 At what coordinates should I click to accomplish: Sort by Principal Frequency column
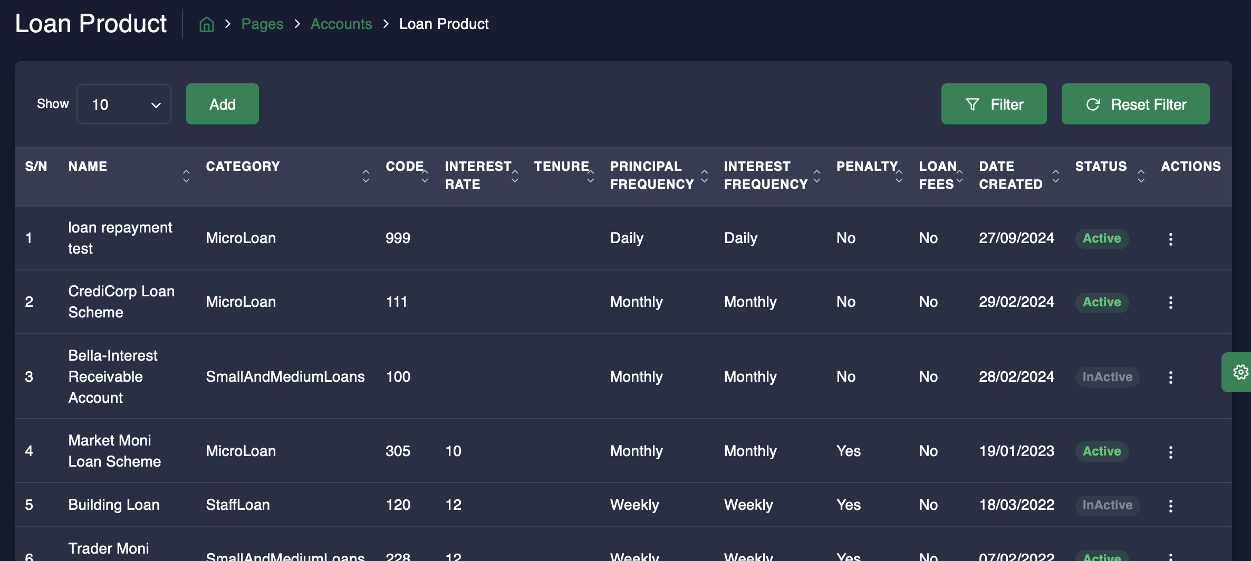point(704,176)
